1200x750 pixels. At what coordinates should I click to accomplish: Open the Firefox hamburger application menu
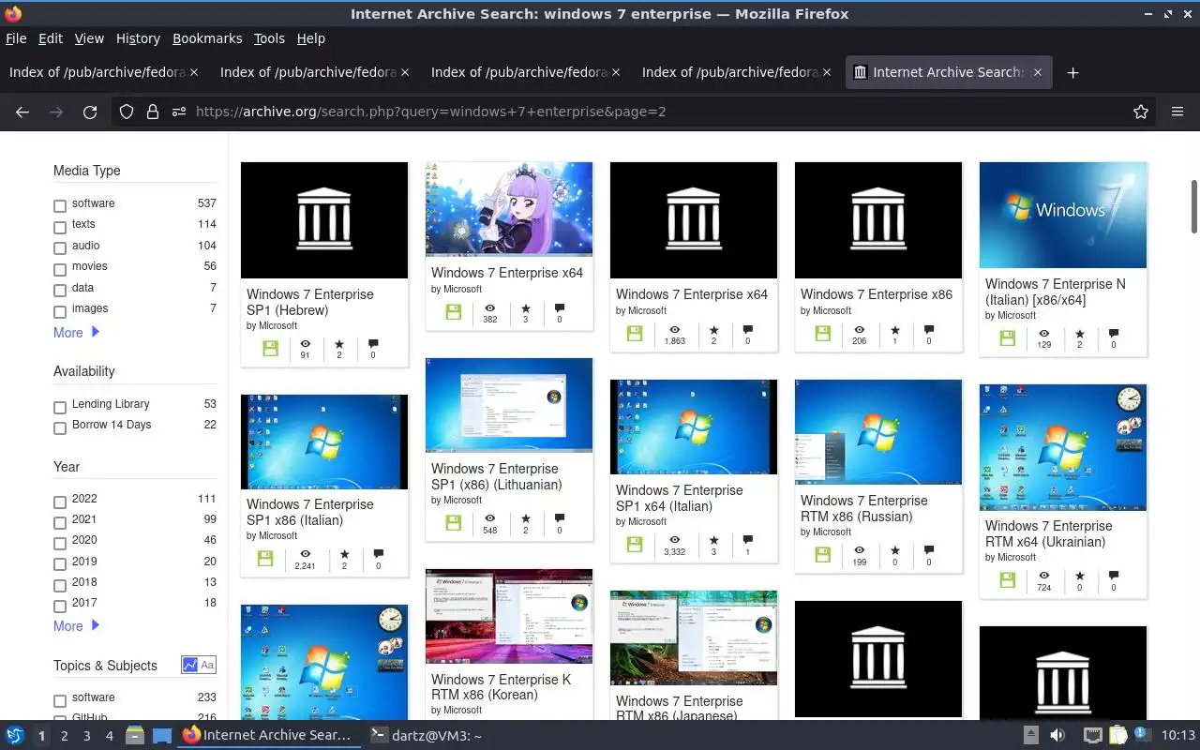pyautogui.click(x=1177, y=112)
